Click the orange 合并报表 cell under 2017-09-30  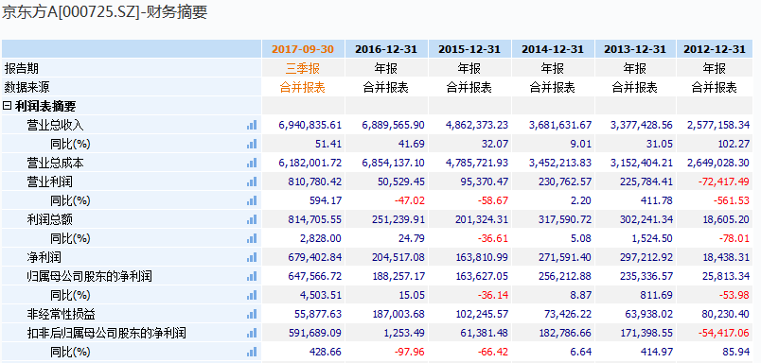coord(303,87)
